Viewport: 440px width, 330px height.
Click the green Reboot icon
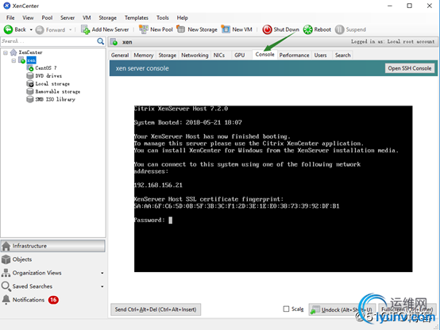[308, 29]
